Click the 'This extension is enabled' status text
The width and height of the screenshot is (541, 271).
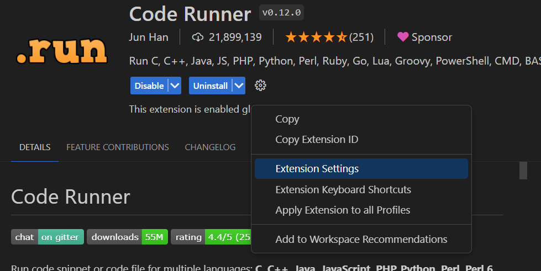pos(190,109)
